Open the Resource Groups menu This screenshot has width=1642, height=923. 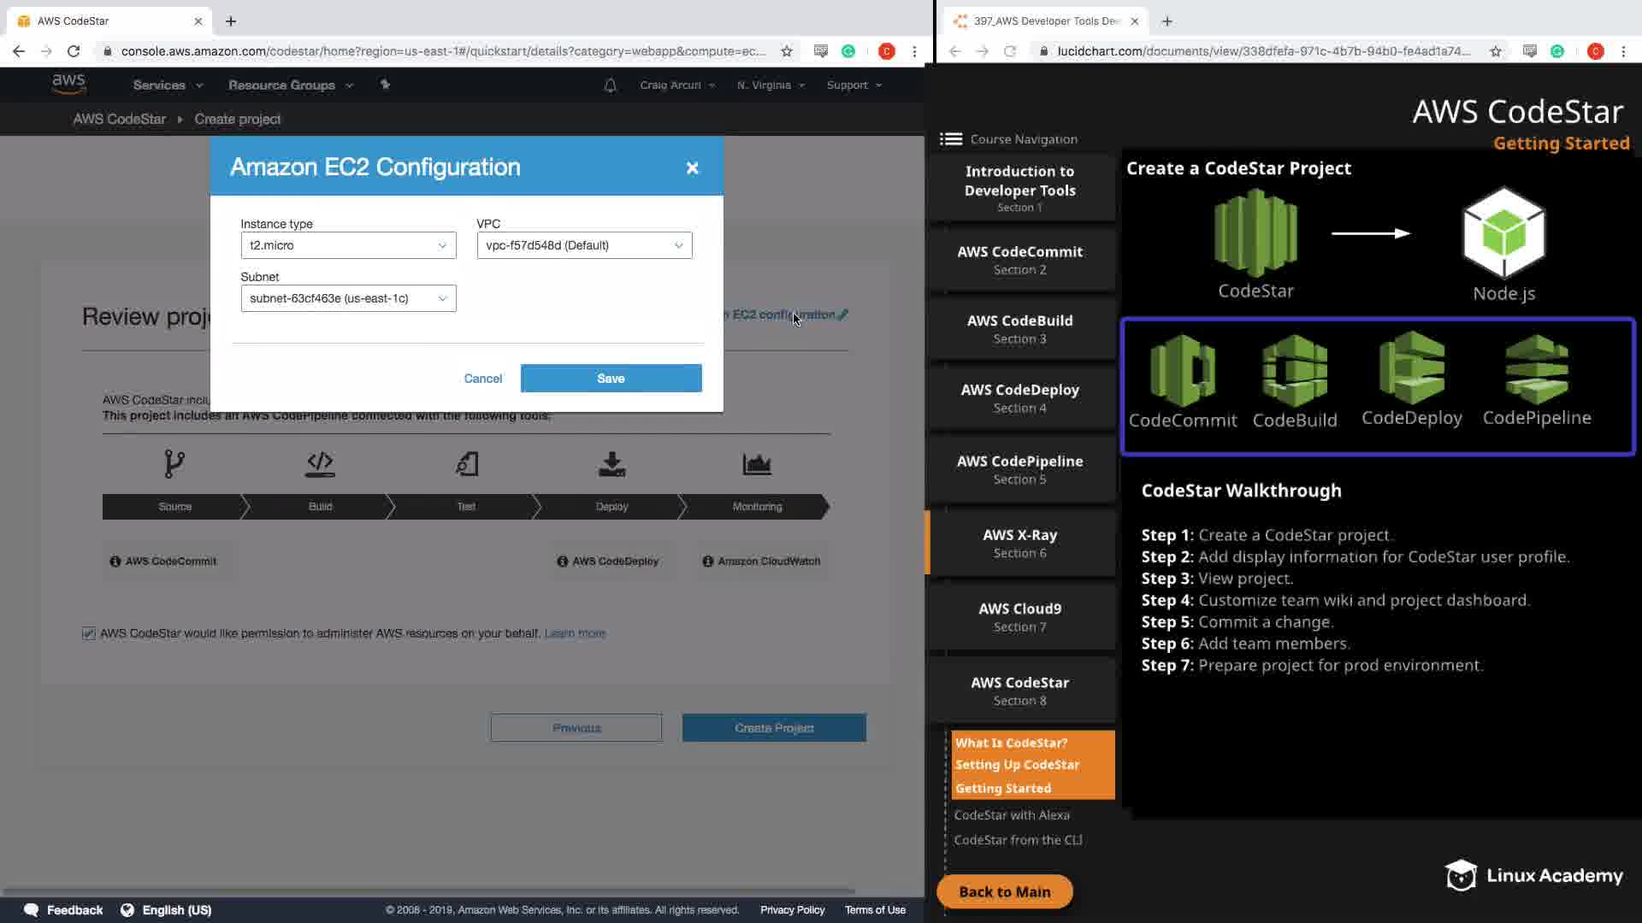[x=290, y=85]
